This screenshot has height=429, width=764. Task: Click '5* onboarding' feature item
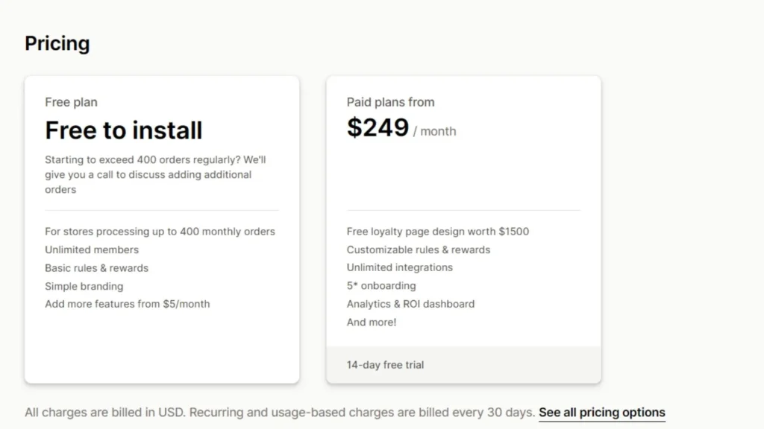pos(381,285)
